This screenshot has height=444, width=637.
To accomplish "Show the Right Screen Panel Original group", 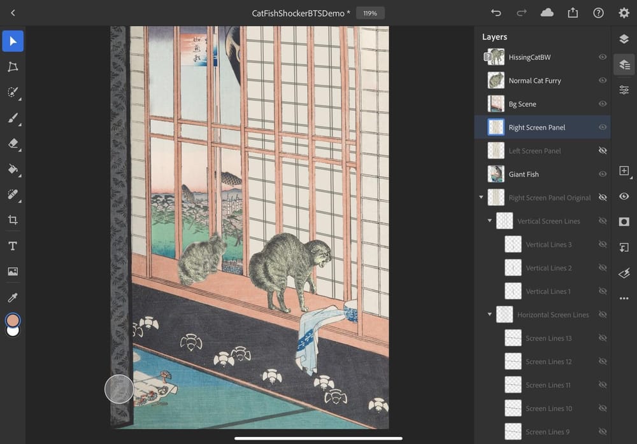I will 603,197.
